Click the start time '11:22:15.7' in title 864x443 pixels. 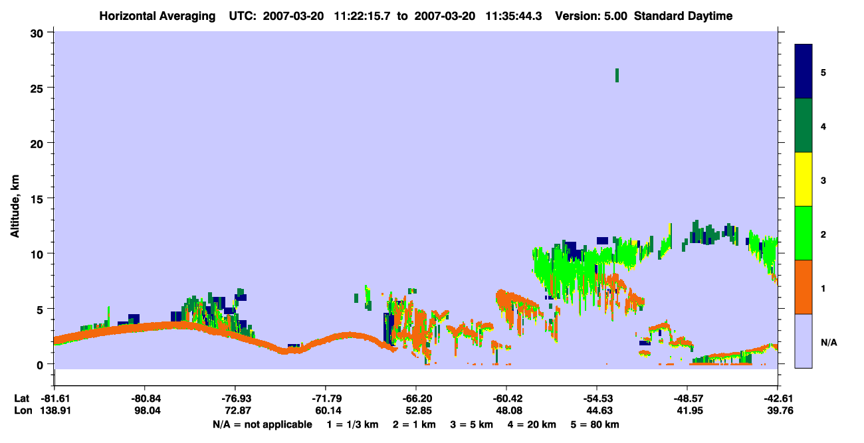click(363, 16)
